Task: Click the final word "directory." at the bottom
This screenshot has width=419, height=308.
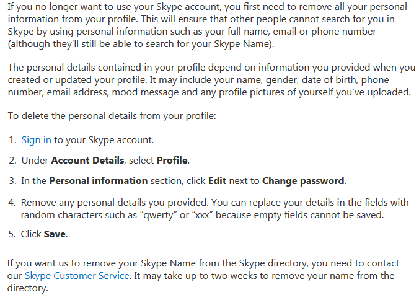Action: (27, 288)
